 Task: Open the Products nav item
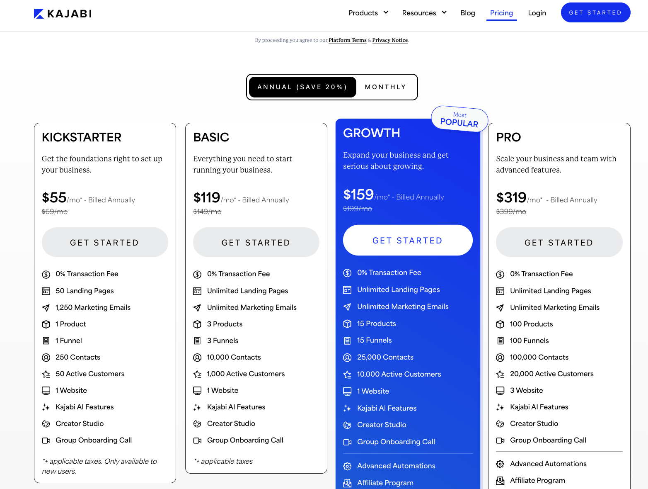click(363, 13)
